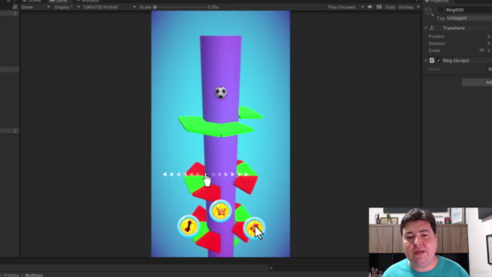Click the scale link icon beside Scale
492x277 pixels.
pyautogui.click(x=482, y=50)
